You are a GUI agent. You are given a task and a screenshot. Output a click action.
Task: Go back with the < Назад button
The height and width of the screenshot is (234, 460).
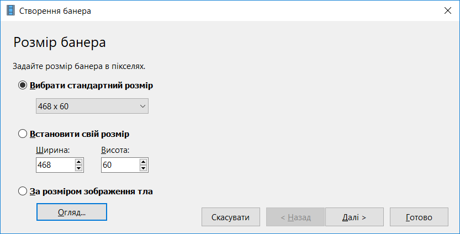pyautogui.click(x=295, y=217)
